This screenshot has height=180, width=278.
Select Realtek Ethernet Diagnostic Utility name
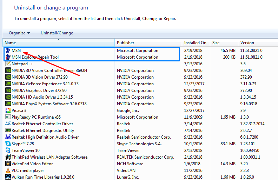tap(43, 131)
